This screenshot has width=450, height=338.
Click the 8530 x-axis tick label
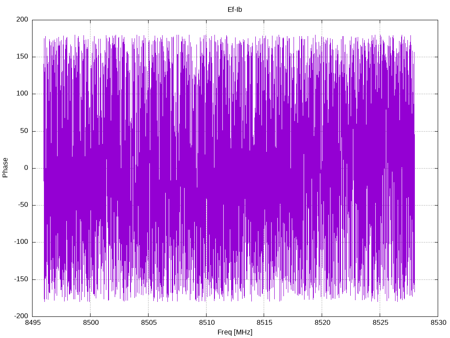tap(438, 323)
